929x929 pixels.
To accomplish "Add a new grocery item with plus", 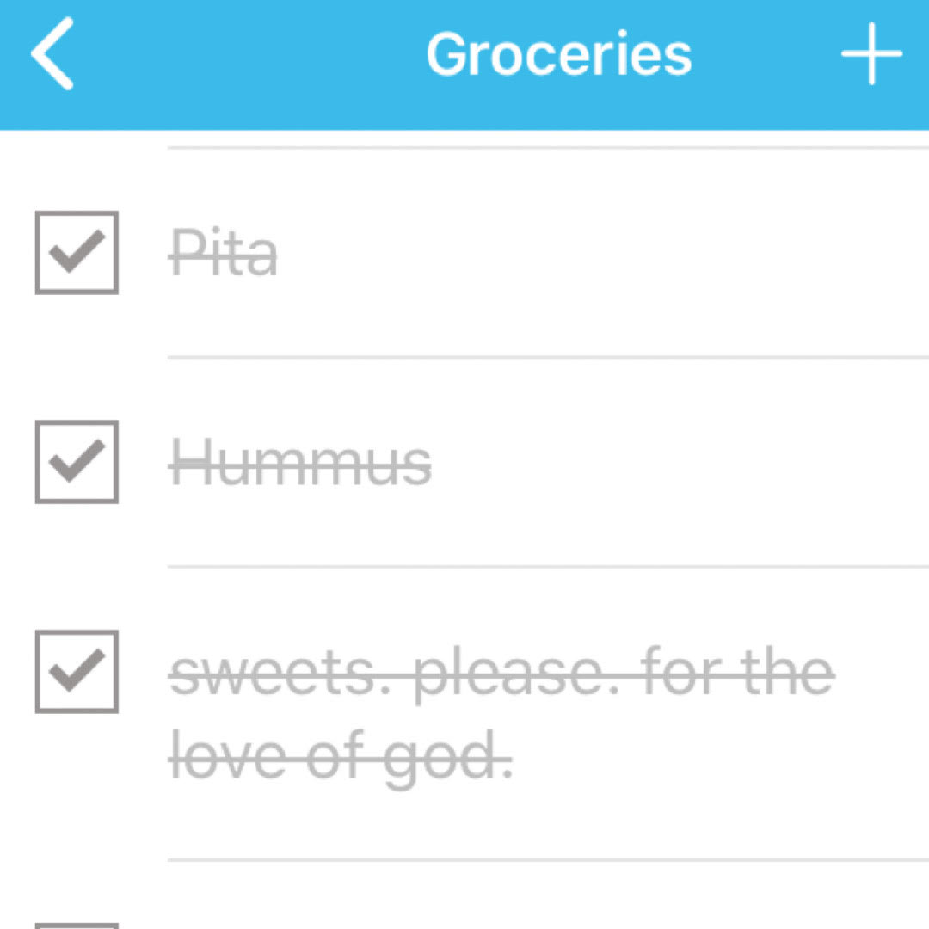I will [x=871, y=54].
